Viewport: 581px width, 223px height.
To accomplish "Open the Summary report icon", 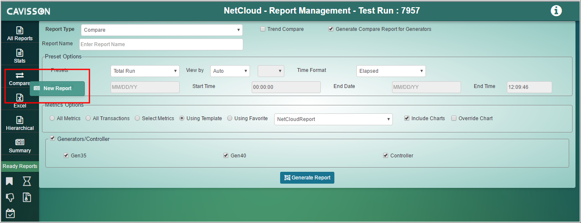I will coord(19,142).
